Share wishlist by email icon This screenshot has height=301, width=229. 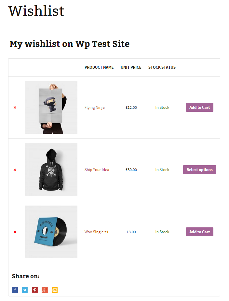click(55, 290)
